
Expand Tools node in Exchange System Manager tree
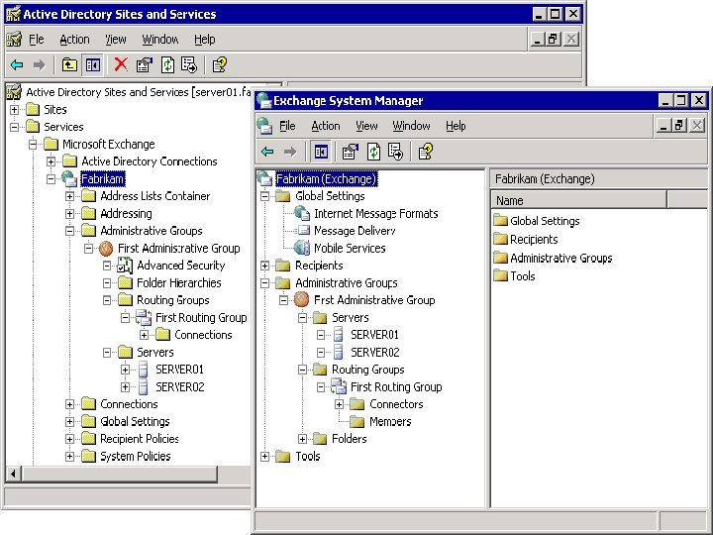[265, 457]
